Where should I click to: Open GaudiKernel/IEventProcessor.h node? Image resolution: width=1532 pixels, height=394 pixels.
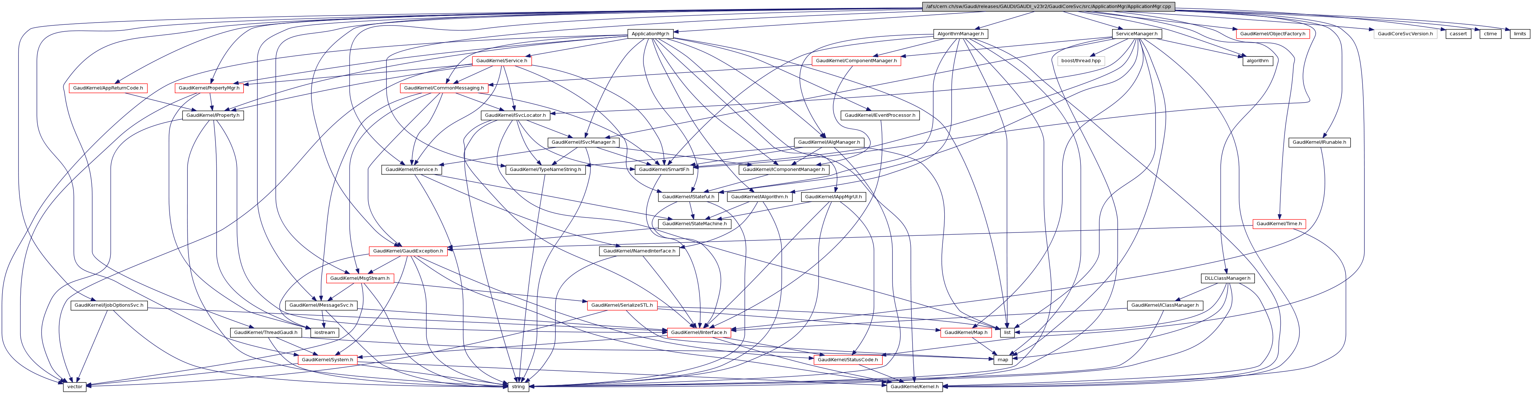tap(879, 115)
